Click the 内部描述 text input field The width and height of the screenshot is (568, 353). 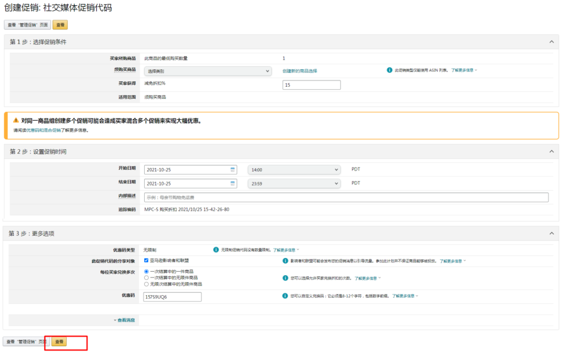pyautogui.click(x=346, y=197)
